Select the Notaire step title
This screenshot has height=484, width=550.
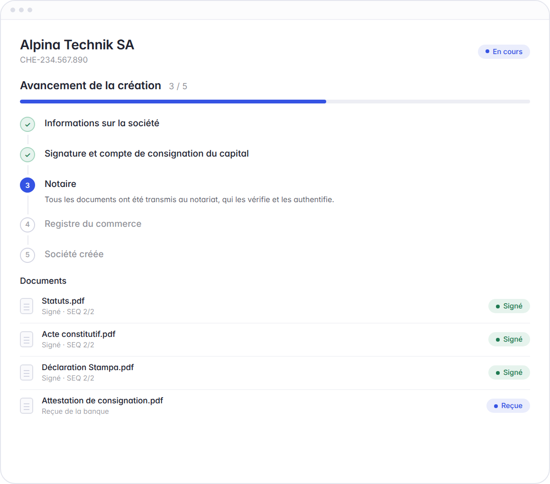(60, 184)
